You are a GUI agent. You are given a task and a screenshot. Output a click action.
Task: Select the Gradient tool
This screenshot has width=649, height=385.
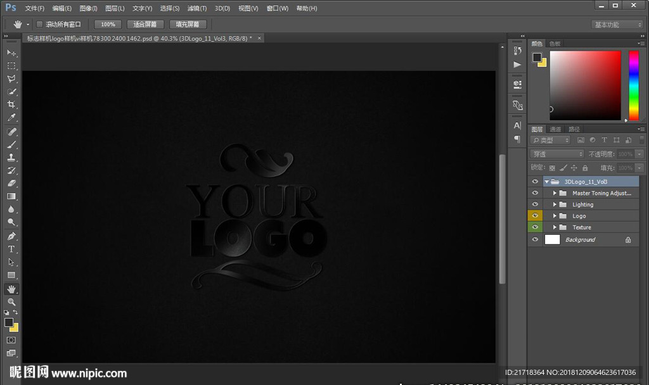[x=11, y=196]
